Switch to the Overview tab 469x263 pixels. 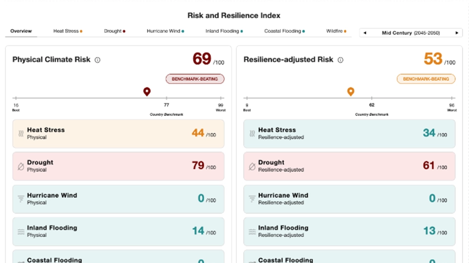(21, 31)
